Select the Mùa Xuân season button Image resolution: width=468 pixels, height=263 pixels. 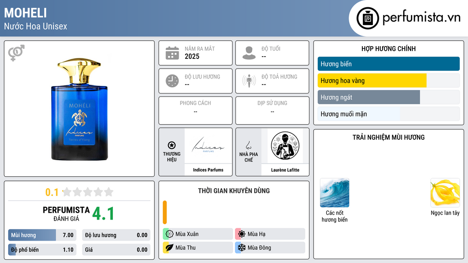pos(198,234)
